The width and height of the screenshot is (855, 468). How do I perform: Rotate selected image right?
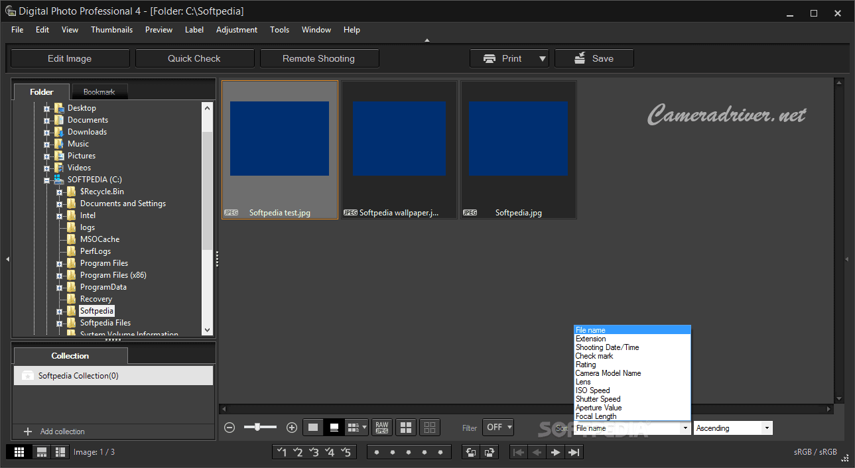490,452
